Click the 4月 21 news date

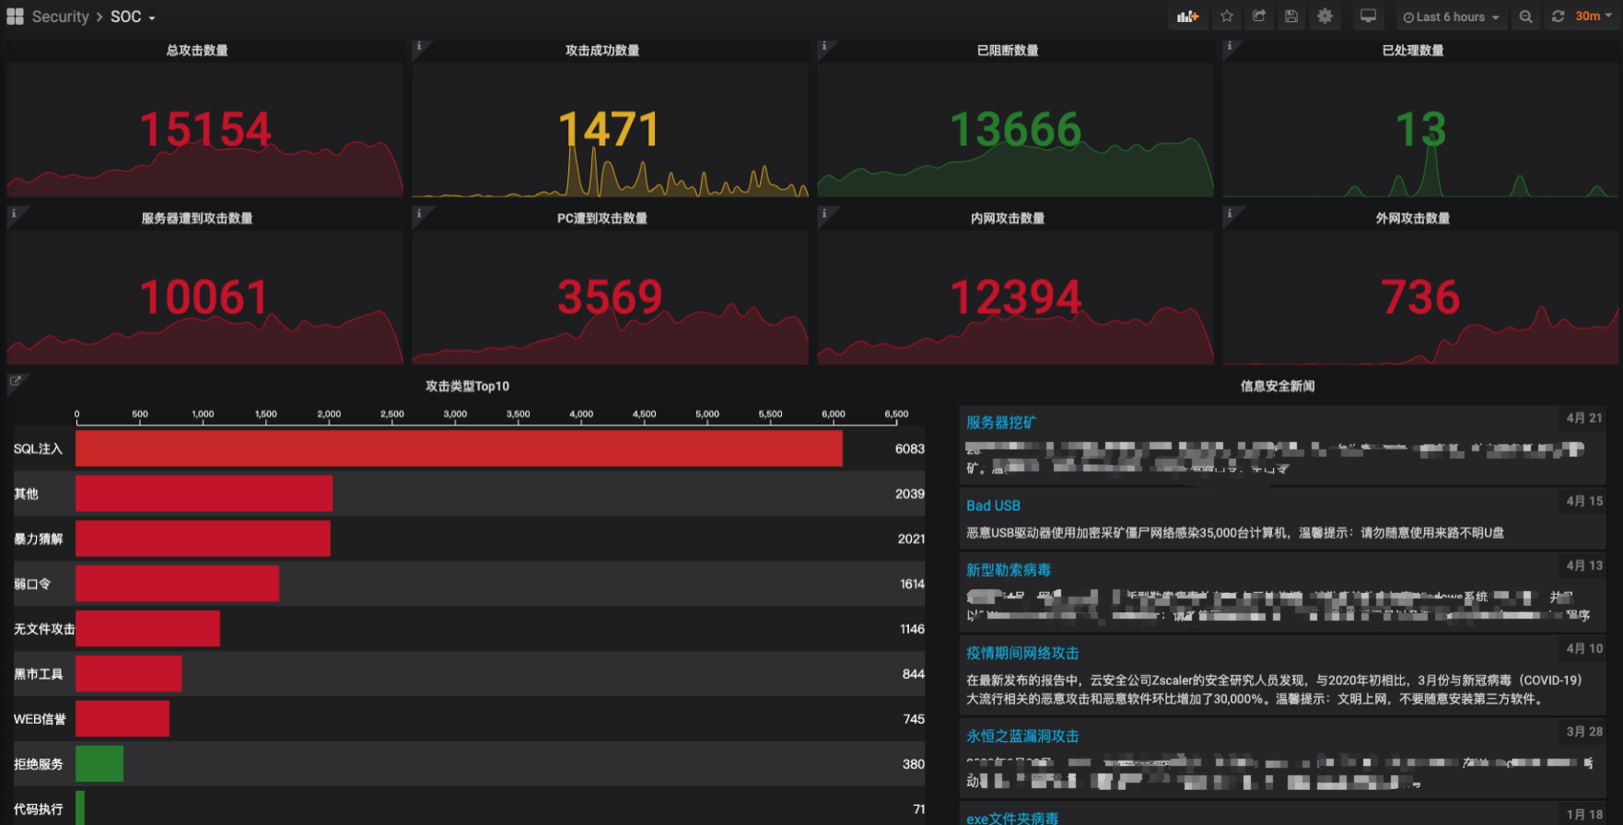pyautogui.click(x=1584, y=418)
